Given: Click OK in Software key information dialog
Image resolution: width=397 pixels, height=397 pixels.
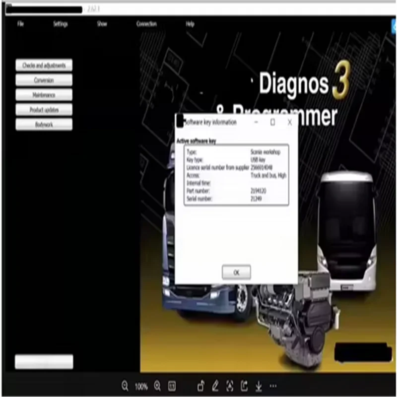Looking at the screenshot, I should (237, 272).
